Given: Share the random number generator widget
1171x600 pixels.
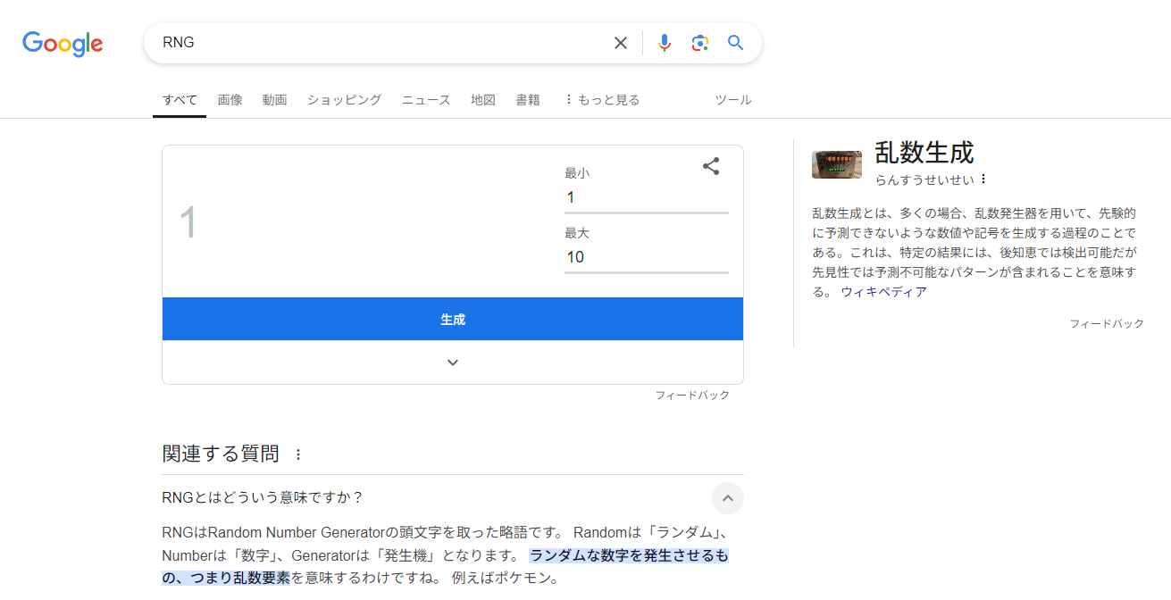Looking at the screenshot, I should pyautogui.click(x=711, y=166).
